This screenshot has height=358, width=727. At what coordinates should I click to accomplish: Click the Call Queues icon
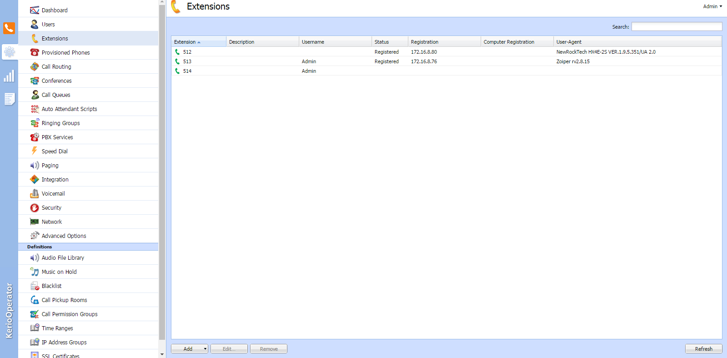[x=35, y=95]
